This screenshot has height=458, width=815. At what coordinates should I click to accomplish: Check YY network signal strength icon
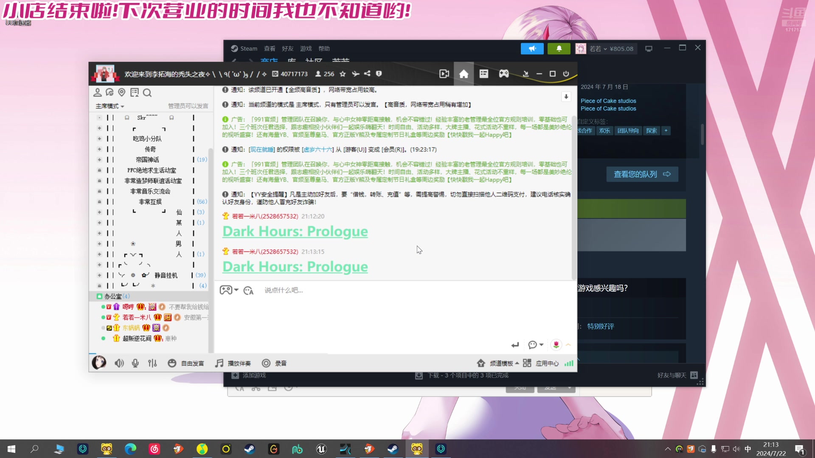(569, 363)
